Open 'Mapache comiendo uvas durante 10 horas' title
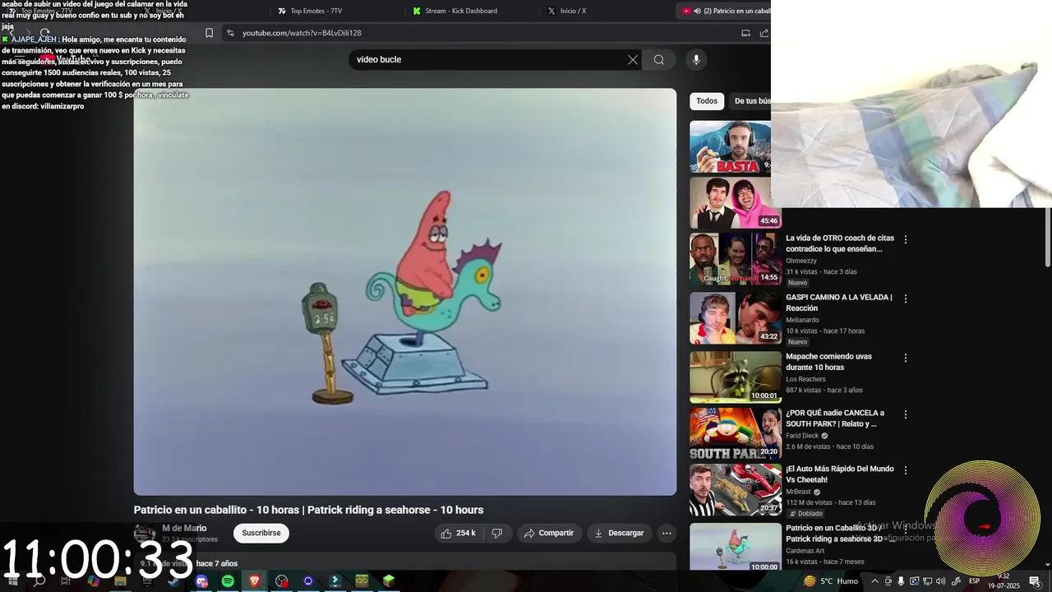 828,362
